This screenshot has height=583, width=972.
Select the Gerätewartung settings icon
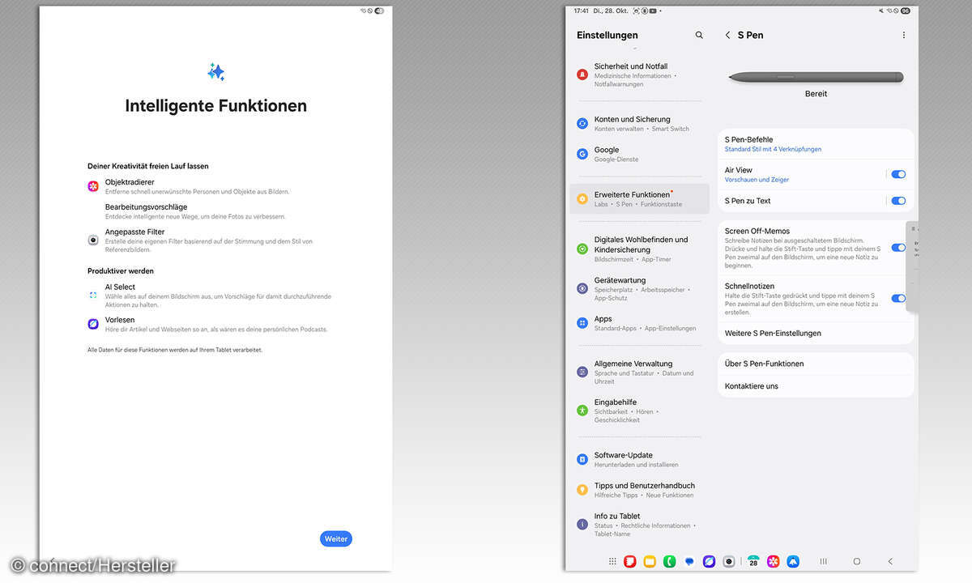(581, 287)
